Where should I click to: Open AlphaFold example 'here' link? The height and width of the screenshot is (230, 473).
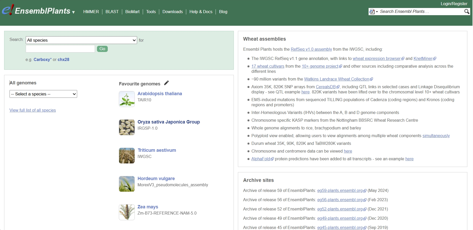click(409, 159)
